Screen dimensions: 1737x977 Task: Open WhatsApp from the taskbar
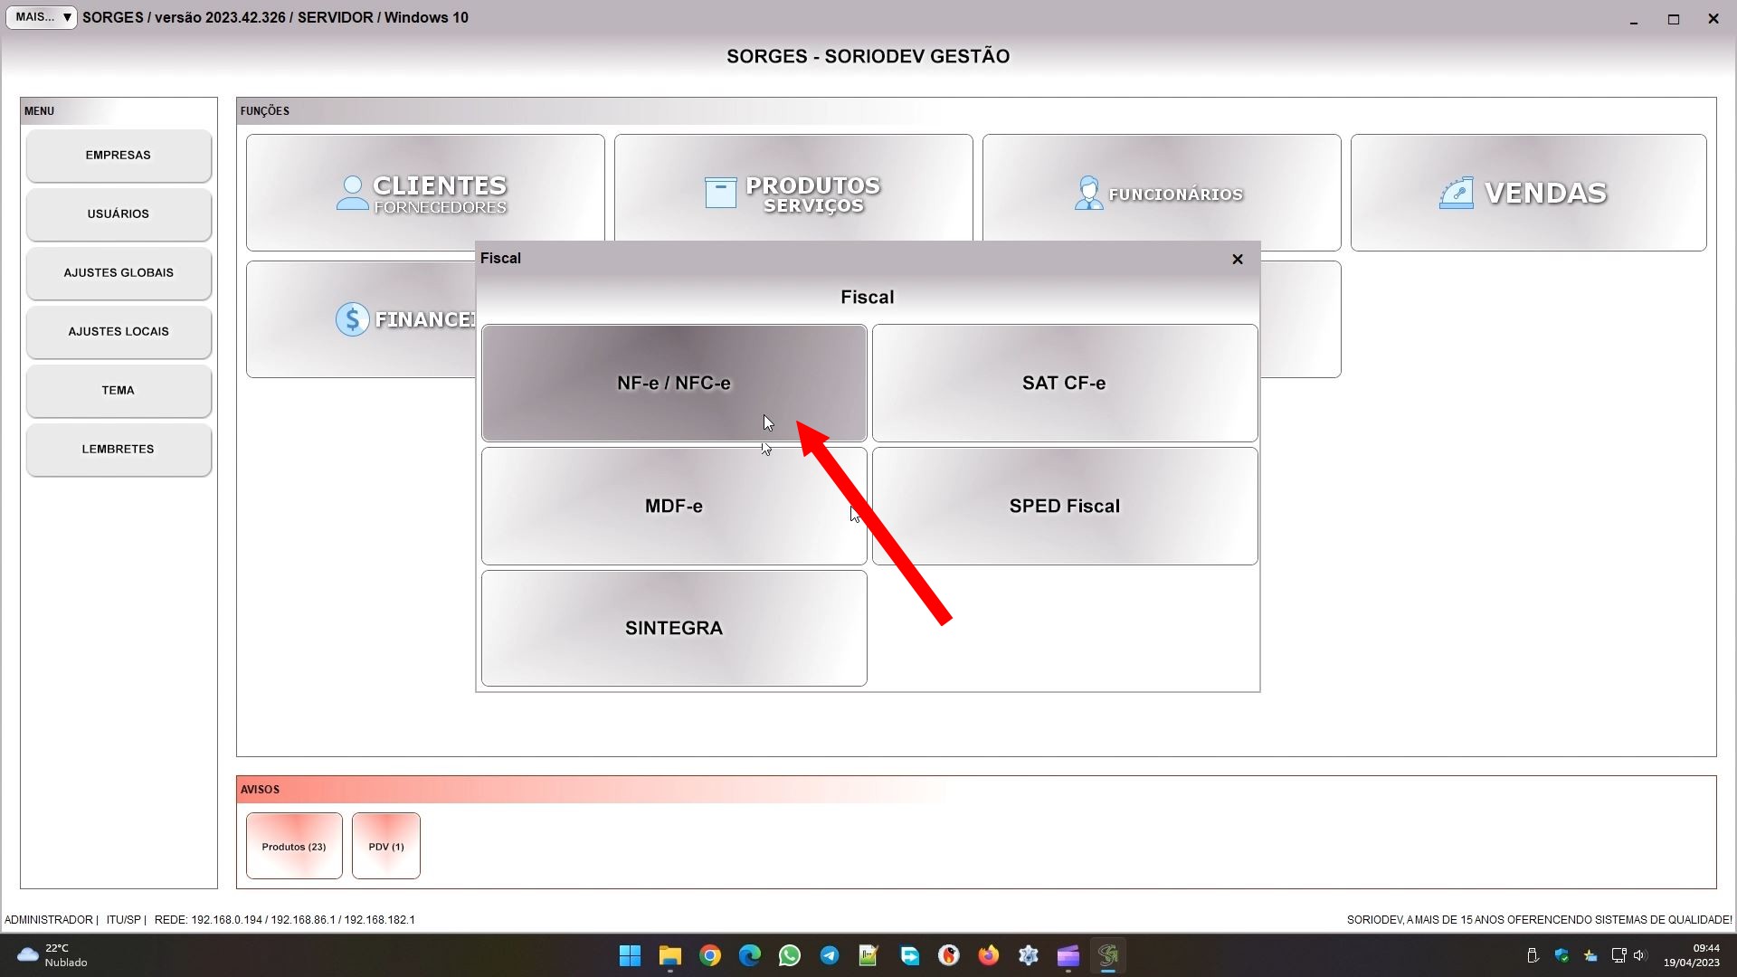click(790, 955)
